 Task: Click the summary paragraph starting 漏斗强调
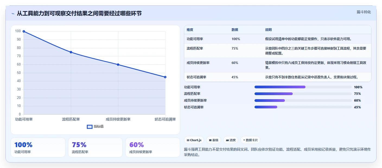(x=277, y=152)
